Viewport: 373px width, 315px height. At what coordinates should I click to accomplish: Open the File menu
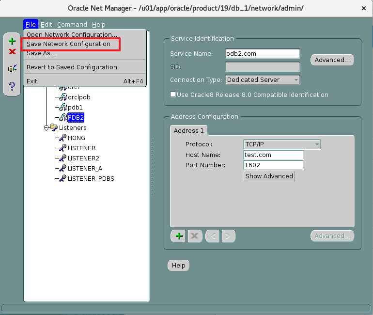(31, 25)
